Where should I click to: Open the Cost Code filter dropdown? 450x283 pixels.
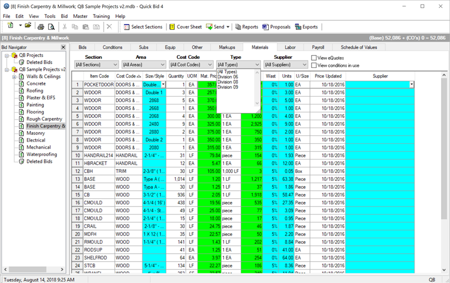pyautogui.click(x=210, y=65)
